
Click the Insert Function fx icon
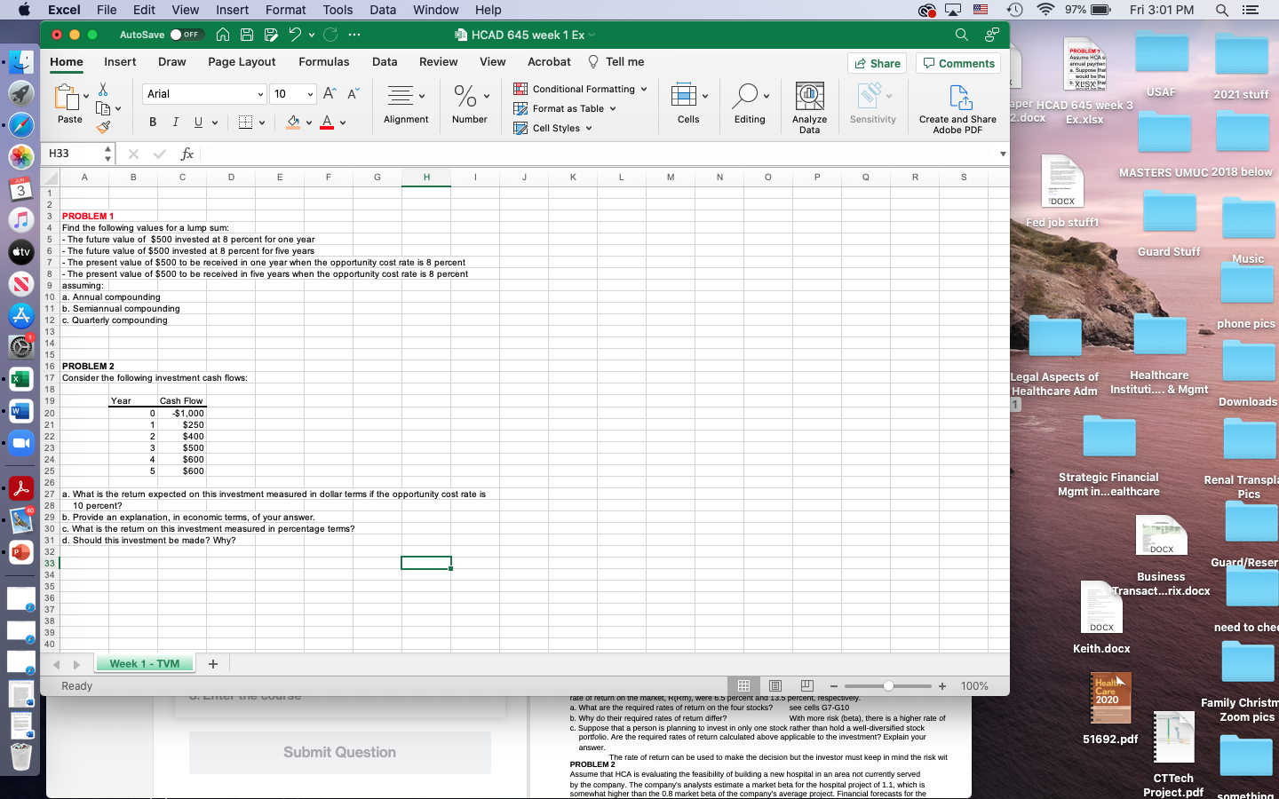click(x=187, y=154)
